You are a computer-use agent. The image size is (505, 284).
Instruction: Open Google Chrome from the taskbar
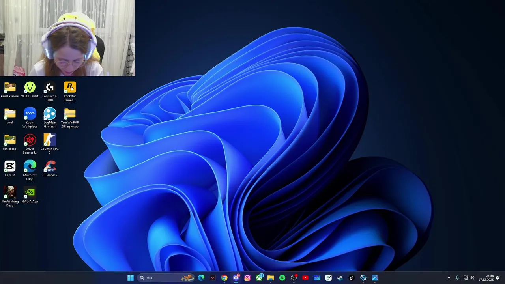[224, 278]
